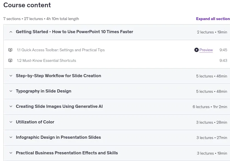Select Practical Business Presentation Effects and Skills title
Image resolution: width=230 pixels, height=161 pixels.
click(x=67, y=153)
